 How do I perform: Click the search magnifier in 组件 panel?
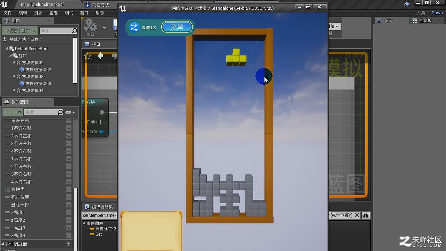[x=74, y=31]
